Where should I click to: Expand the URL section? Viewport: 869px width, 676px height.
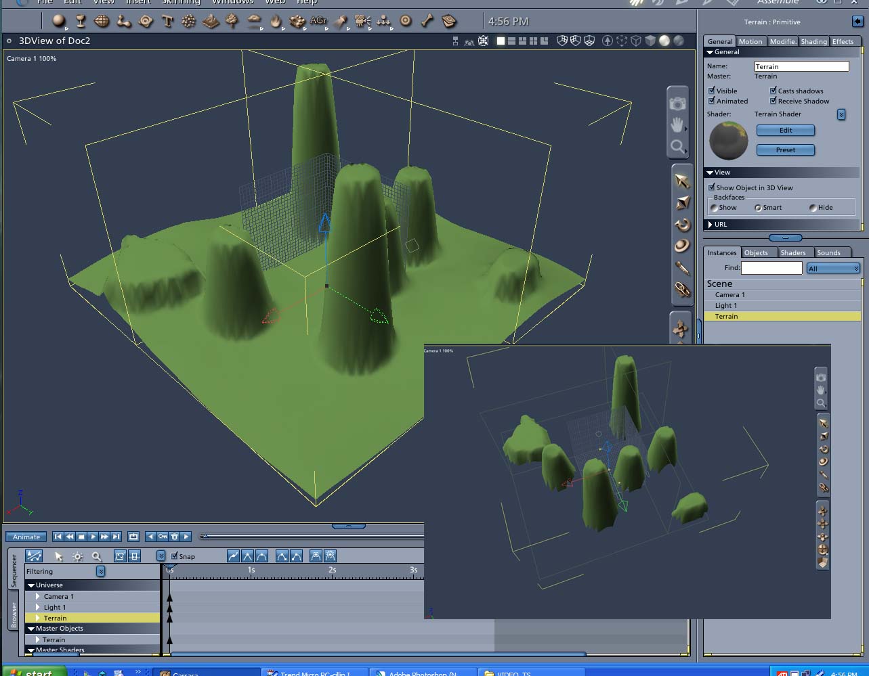[x=711, y=225]
